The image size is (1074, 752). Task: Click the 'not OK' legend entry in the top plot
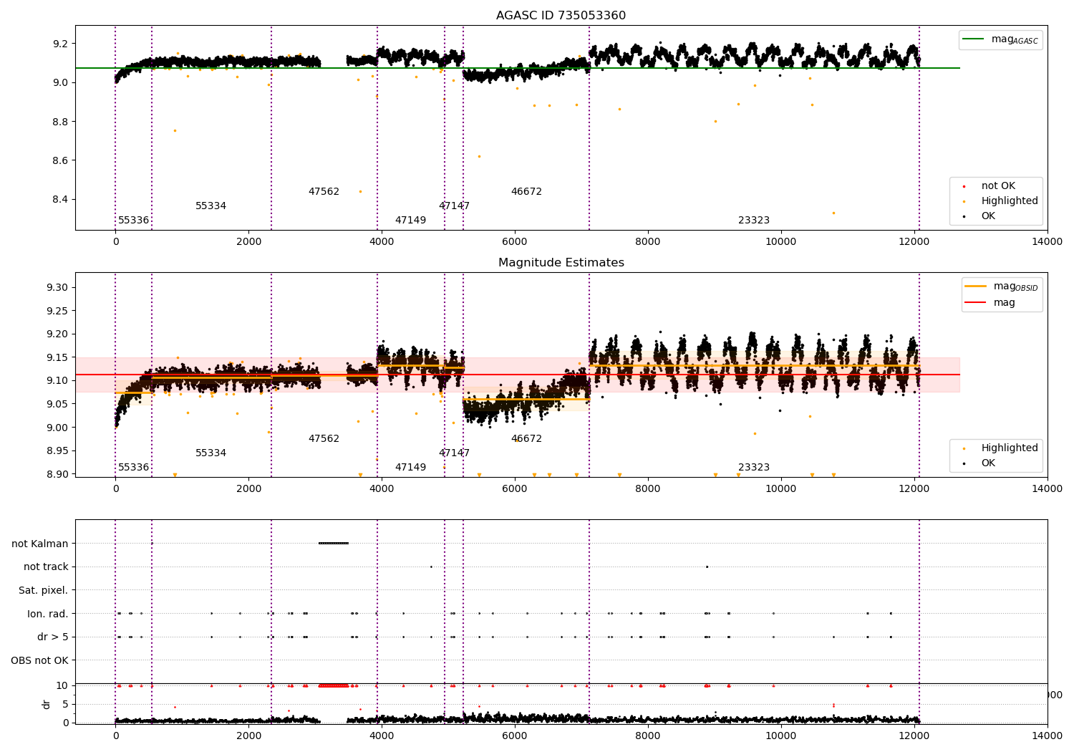(x=989, y=186)
